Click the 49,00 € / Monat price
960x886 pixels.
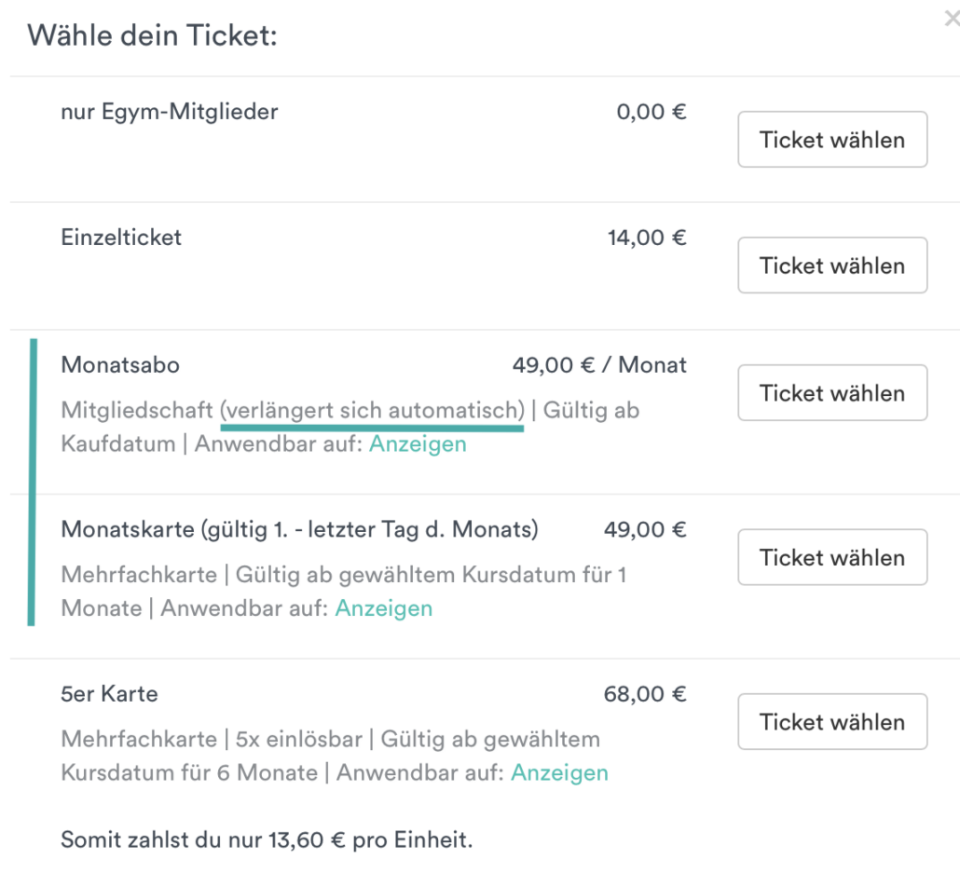click(599, 365)
